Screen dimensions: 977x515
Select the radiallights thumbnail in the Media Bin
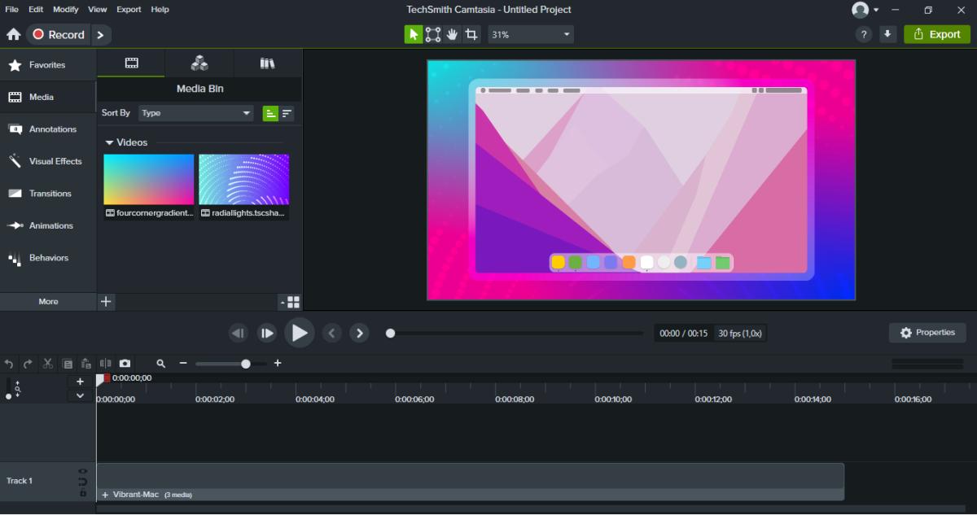click(x=243, y=178)
